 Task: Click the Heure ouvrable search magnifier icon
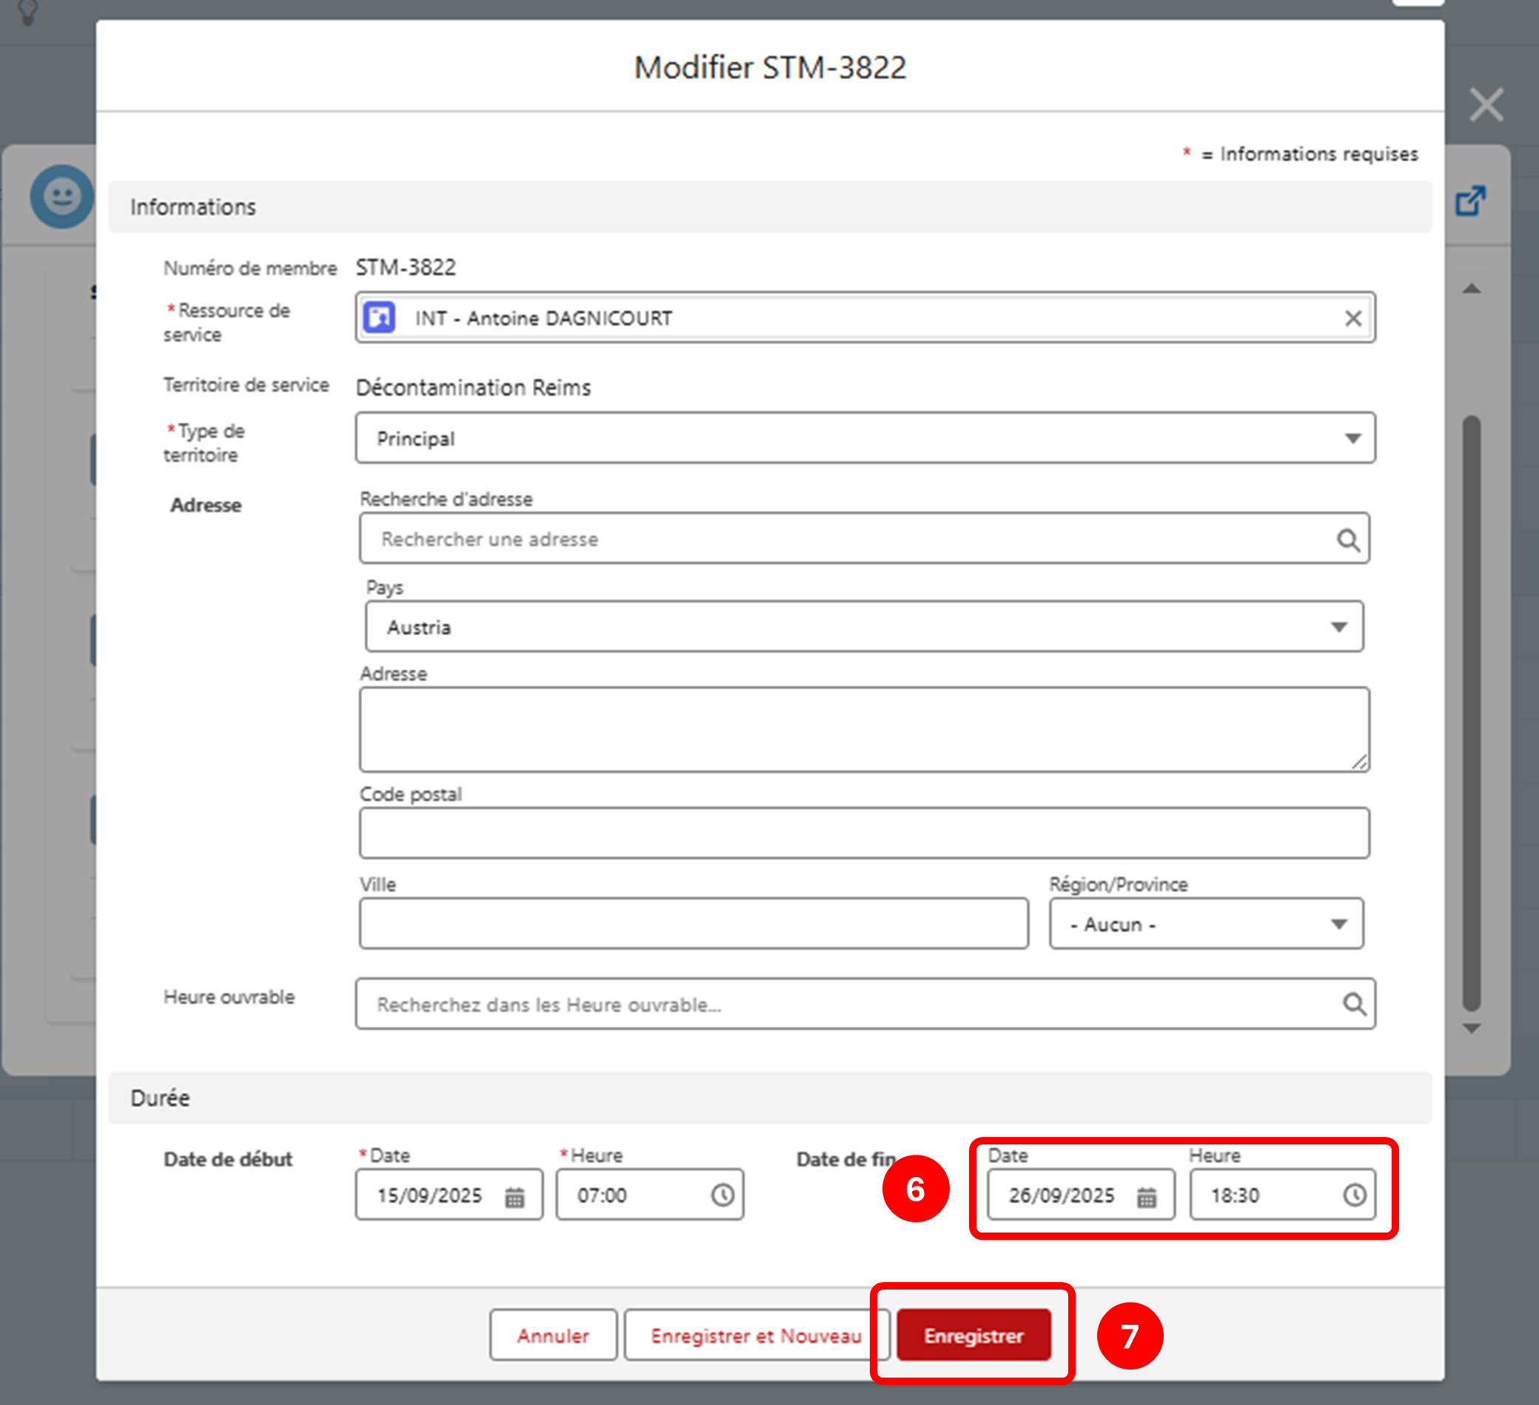point(1354,1004)
